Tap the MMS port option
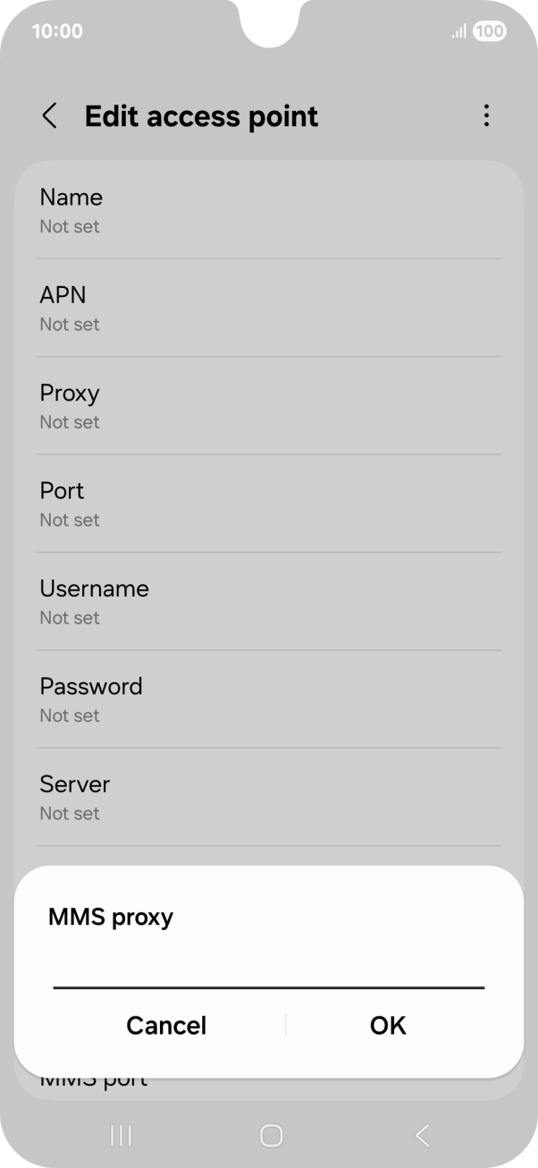The height and width of the screenshot is (1168, 538). point(94,1079)
